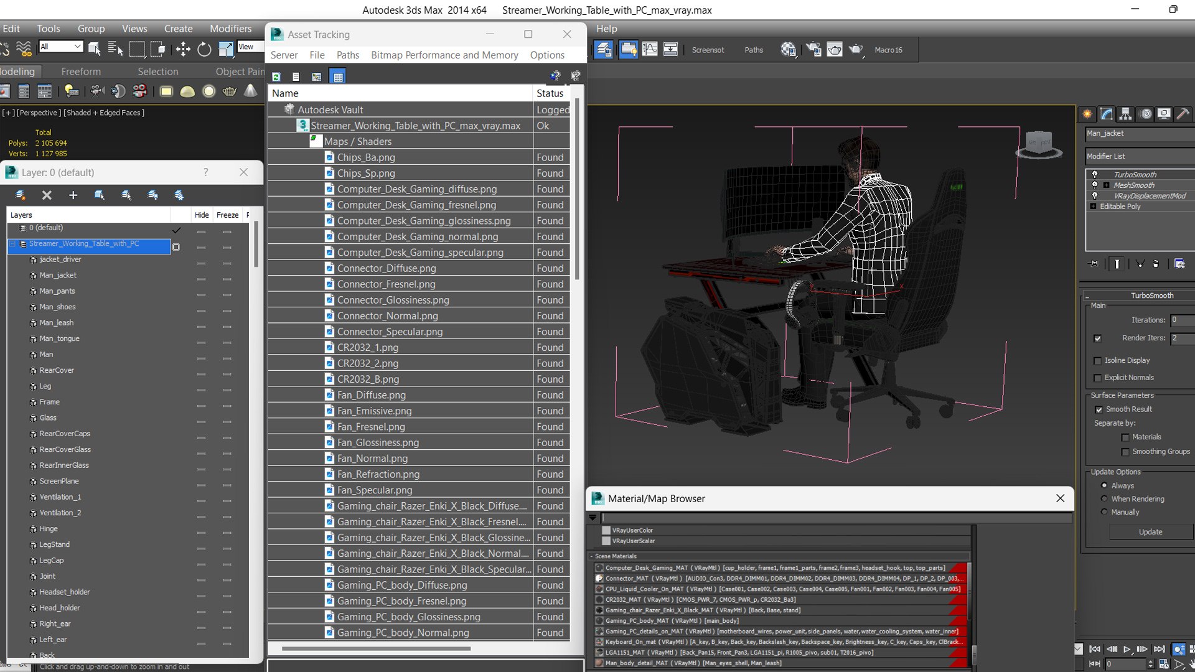Open the Create command panel

click(1087, 114)
